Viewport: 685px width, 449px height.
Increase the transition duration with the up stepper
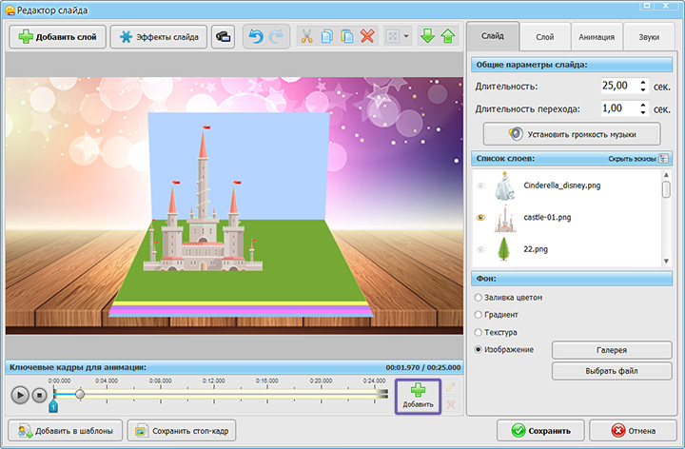(643, 105)
